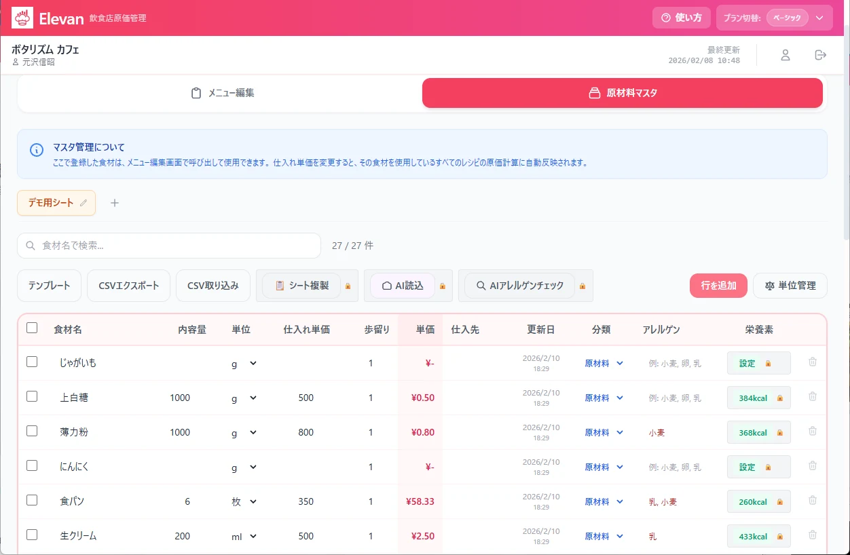Viewport: 850px width, 555px height.
Task: Click the logout icon in header
Action: tap(821, 55)
